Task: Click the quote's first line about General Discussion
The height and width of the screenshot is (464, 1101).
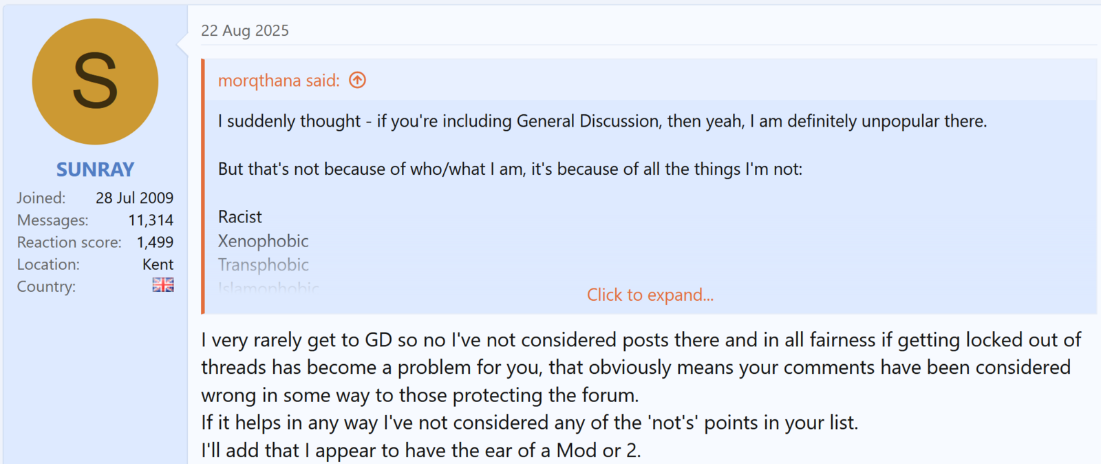Action: pyautogui.click(x=602, y=121)
